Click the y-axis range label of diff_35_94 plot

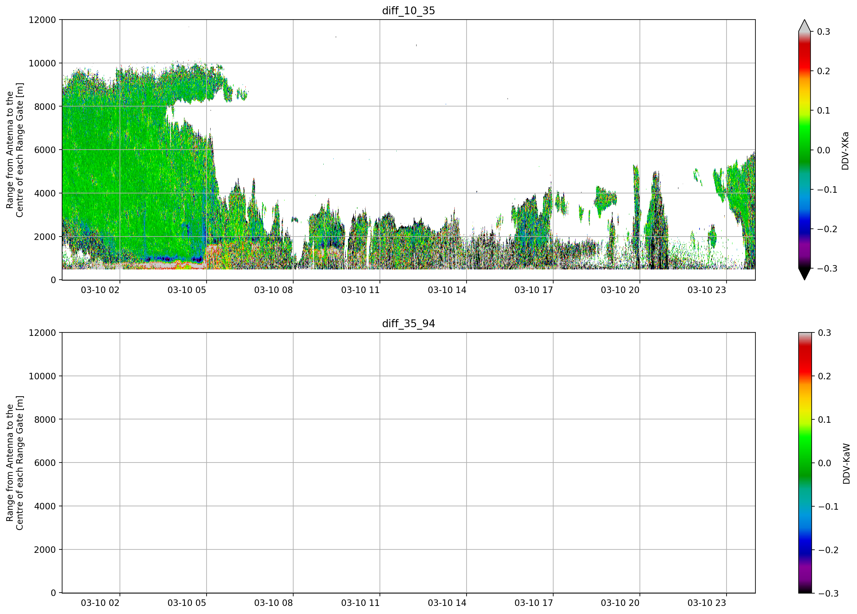pos(15,463)
